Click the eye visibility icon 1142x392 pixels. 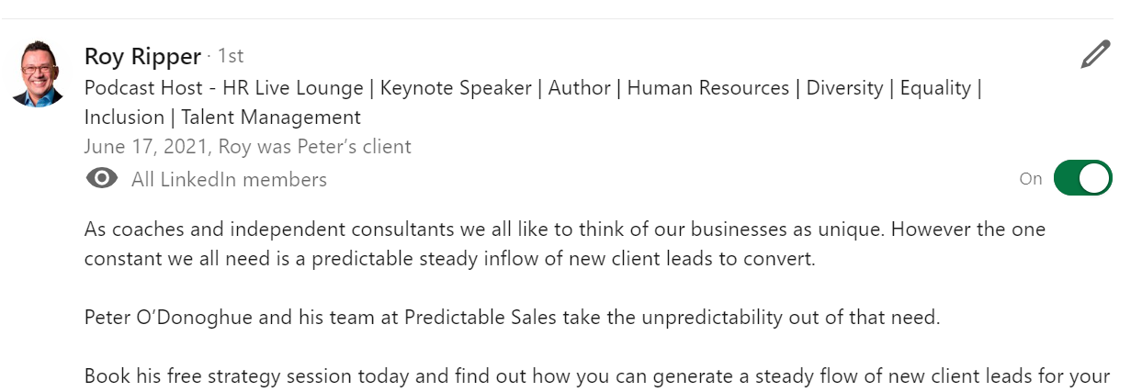[x=101, y=178]
